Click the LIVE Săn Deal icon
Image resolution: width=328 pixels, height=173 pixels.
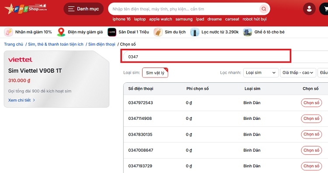[112, 32]
